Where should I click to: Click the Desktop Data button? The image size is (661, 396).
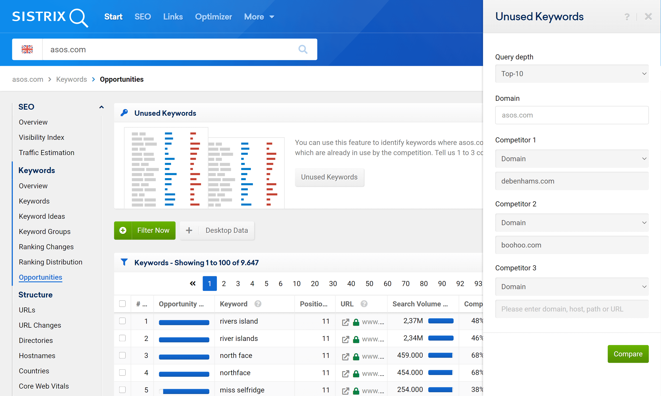click(217, 230)
